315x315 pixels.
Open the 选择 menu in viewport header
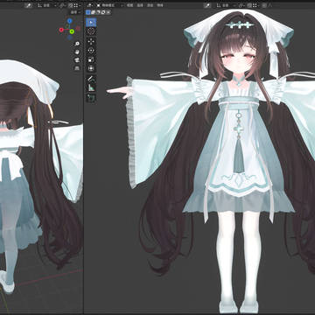(140, 5)
